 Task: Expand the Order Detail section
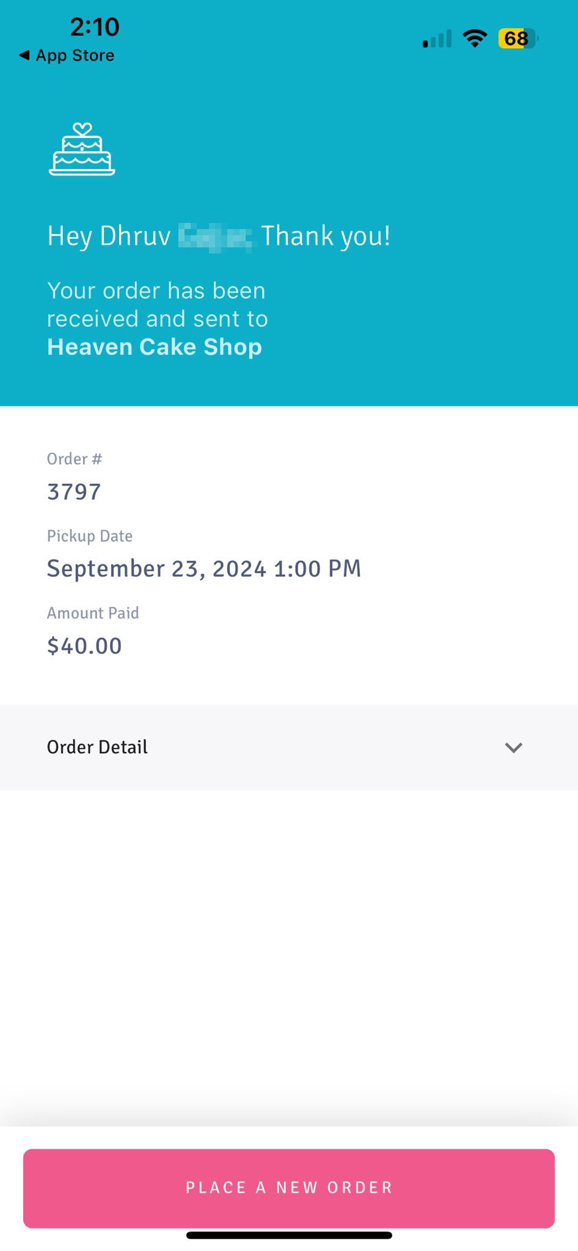tap(289, 747)
